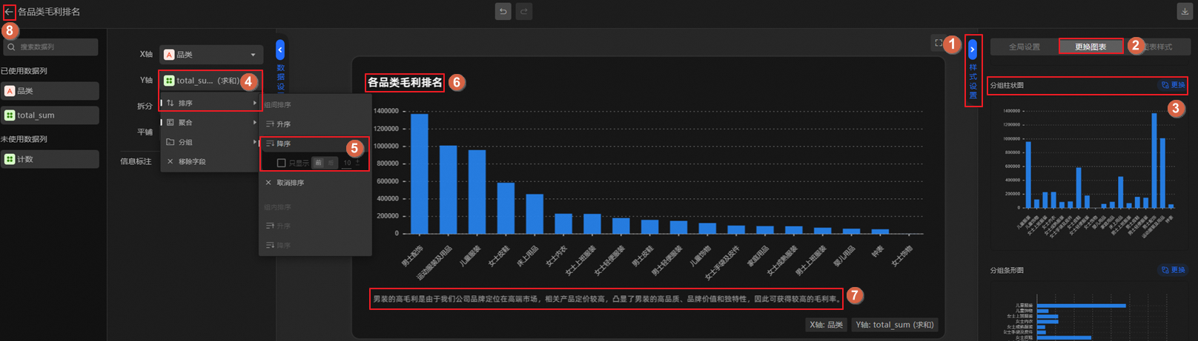Toggle the 前 option next to 只显示
Screen dimensions: 1198x341
coord(318,163)
